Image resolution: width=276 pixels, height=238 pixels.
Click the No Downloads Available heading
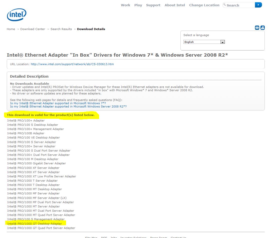pyautogui.click(x=30, y=84)
